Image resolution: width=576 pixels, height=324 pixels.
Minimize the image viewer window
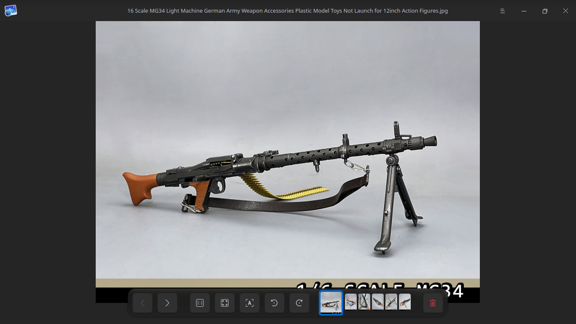(x=524, y=11)
